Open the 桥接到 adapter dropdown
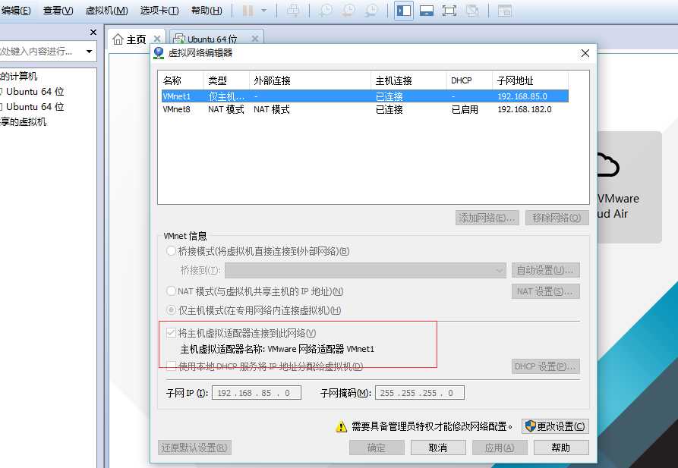678x468 pixels. (365, 271)
